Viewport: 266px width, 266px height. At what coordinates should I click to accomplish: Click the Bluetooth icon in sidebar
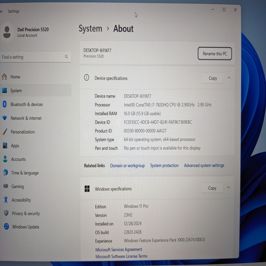click(x=5, y=104)
